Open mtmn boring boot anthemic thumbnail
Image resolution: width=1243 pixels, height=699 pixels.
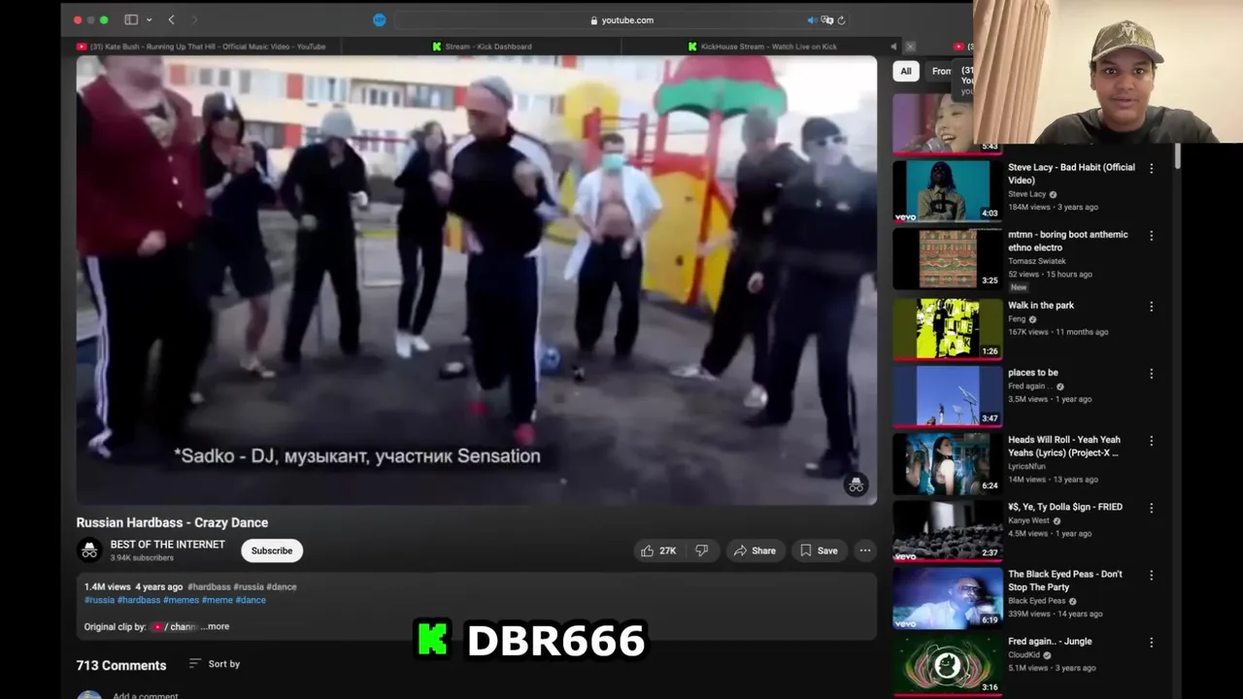click(947, 258)
